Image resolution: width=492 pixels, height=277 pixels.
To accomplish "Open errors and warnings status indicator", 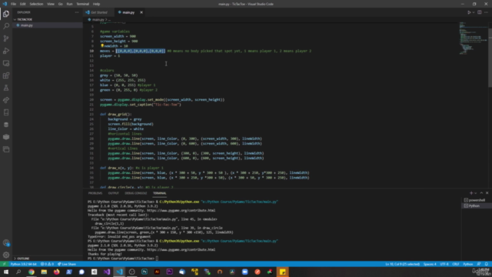I will coord(47,264).
